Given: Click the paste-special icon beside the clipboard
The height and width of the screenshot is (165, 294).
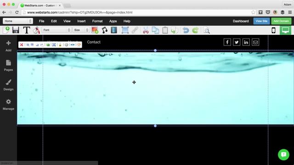Looking at the screenshot, I should click(x=175, y=30).
